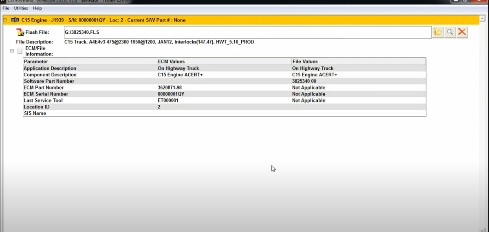Collapse the C15 Engine section

coord(5,20)
